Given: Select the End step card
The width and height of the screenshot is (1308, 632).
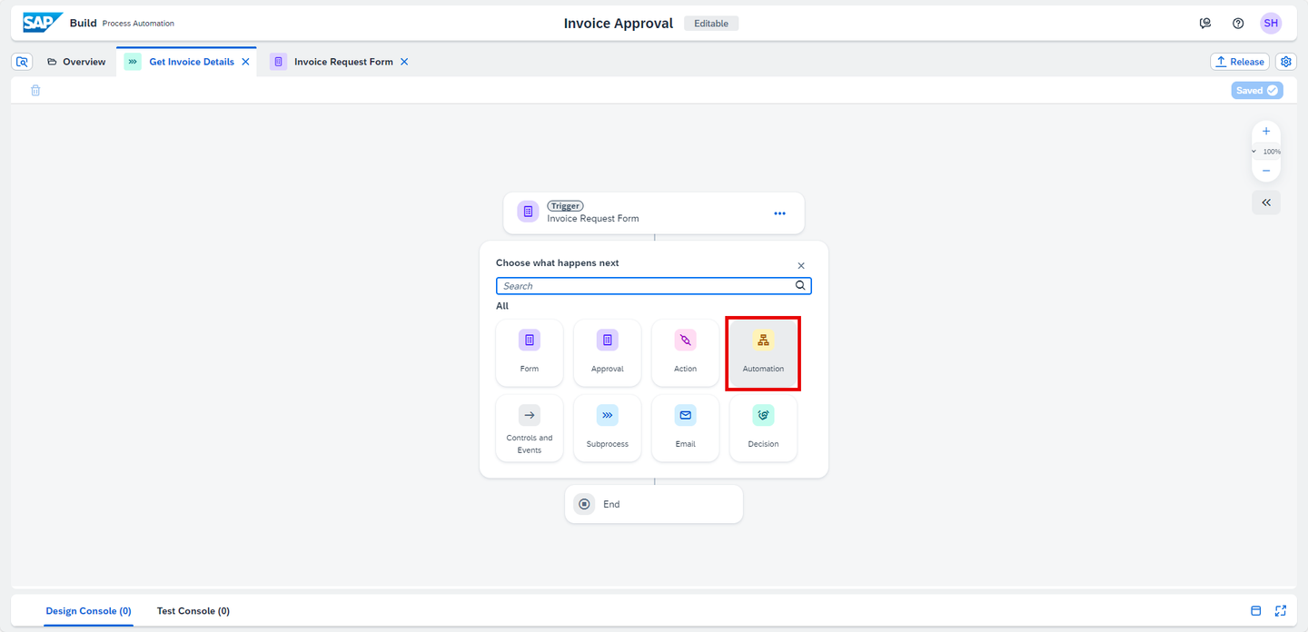Looking at the screenshot, I should (654, 504).
